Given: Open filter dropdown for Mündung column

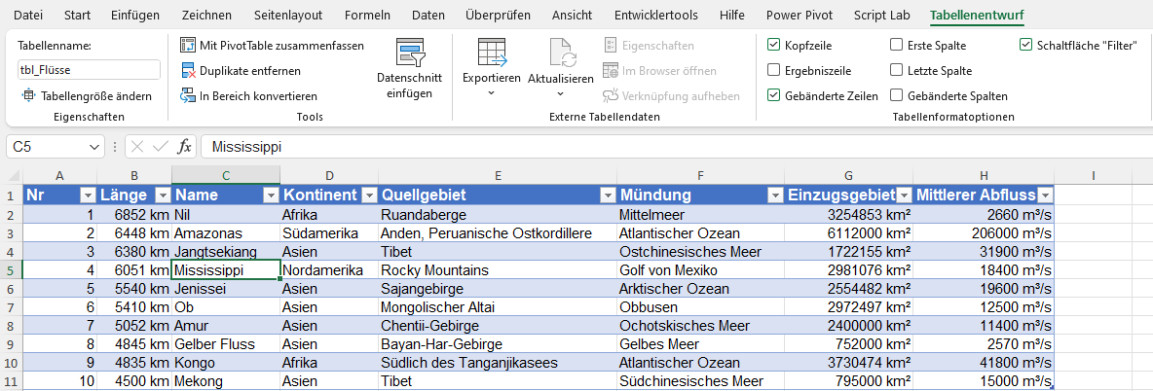Looking at the screenshot, I should coord(774,195).
